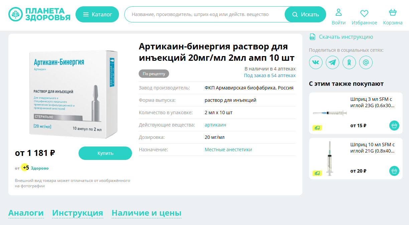Open Избранное heart icon
This screenshot has height=225, width=409.
pyautogui.click(x=364, y=17)
